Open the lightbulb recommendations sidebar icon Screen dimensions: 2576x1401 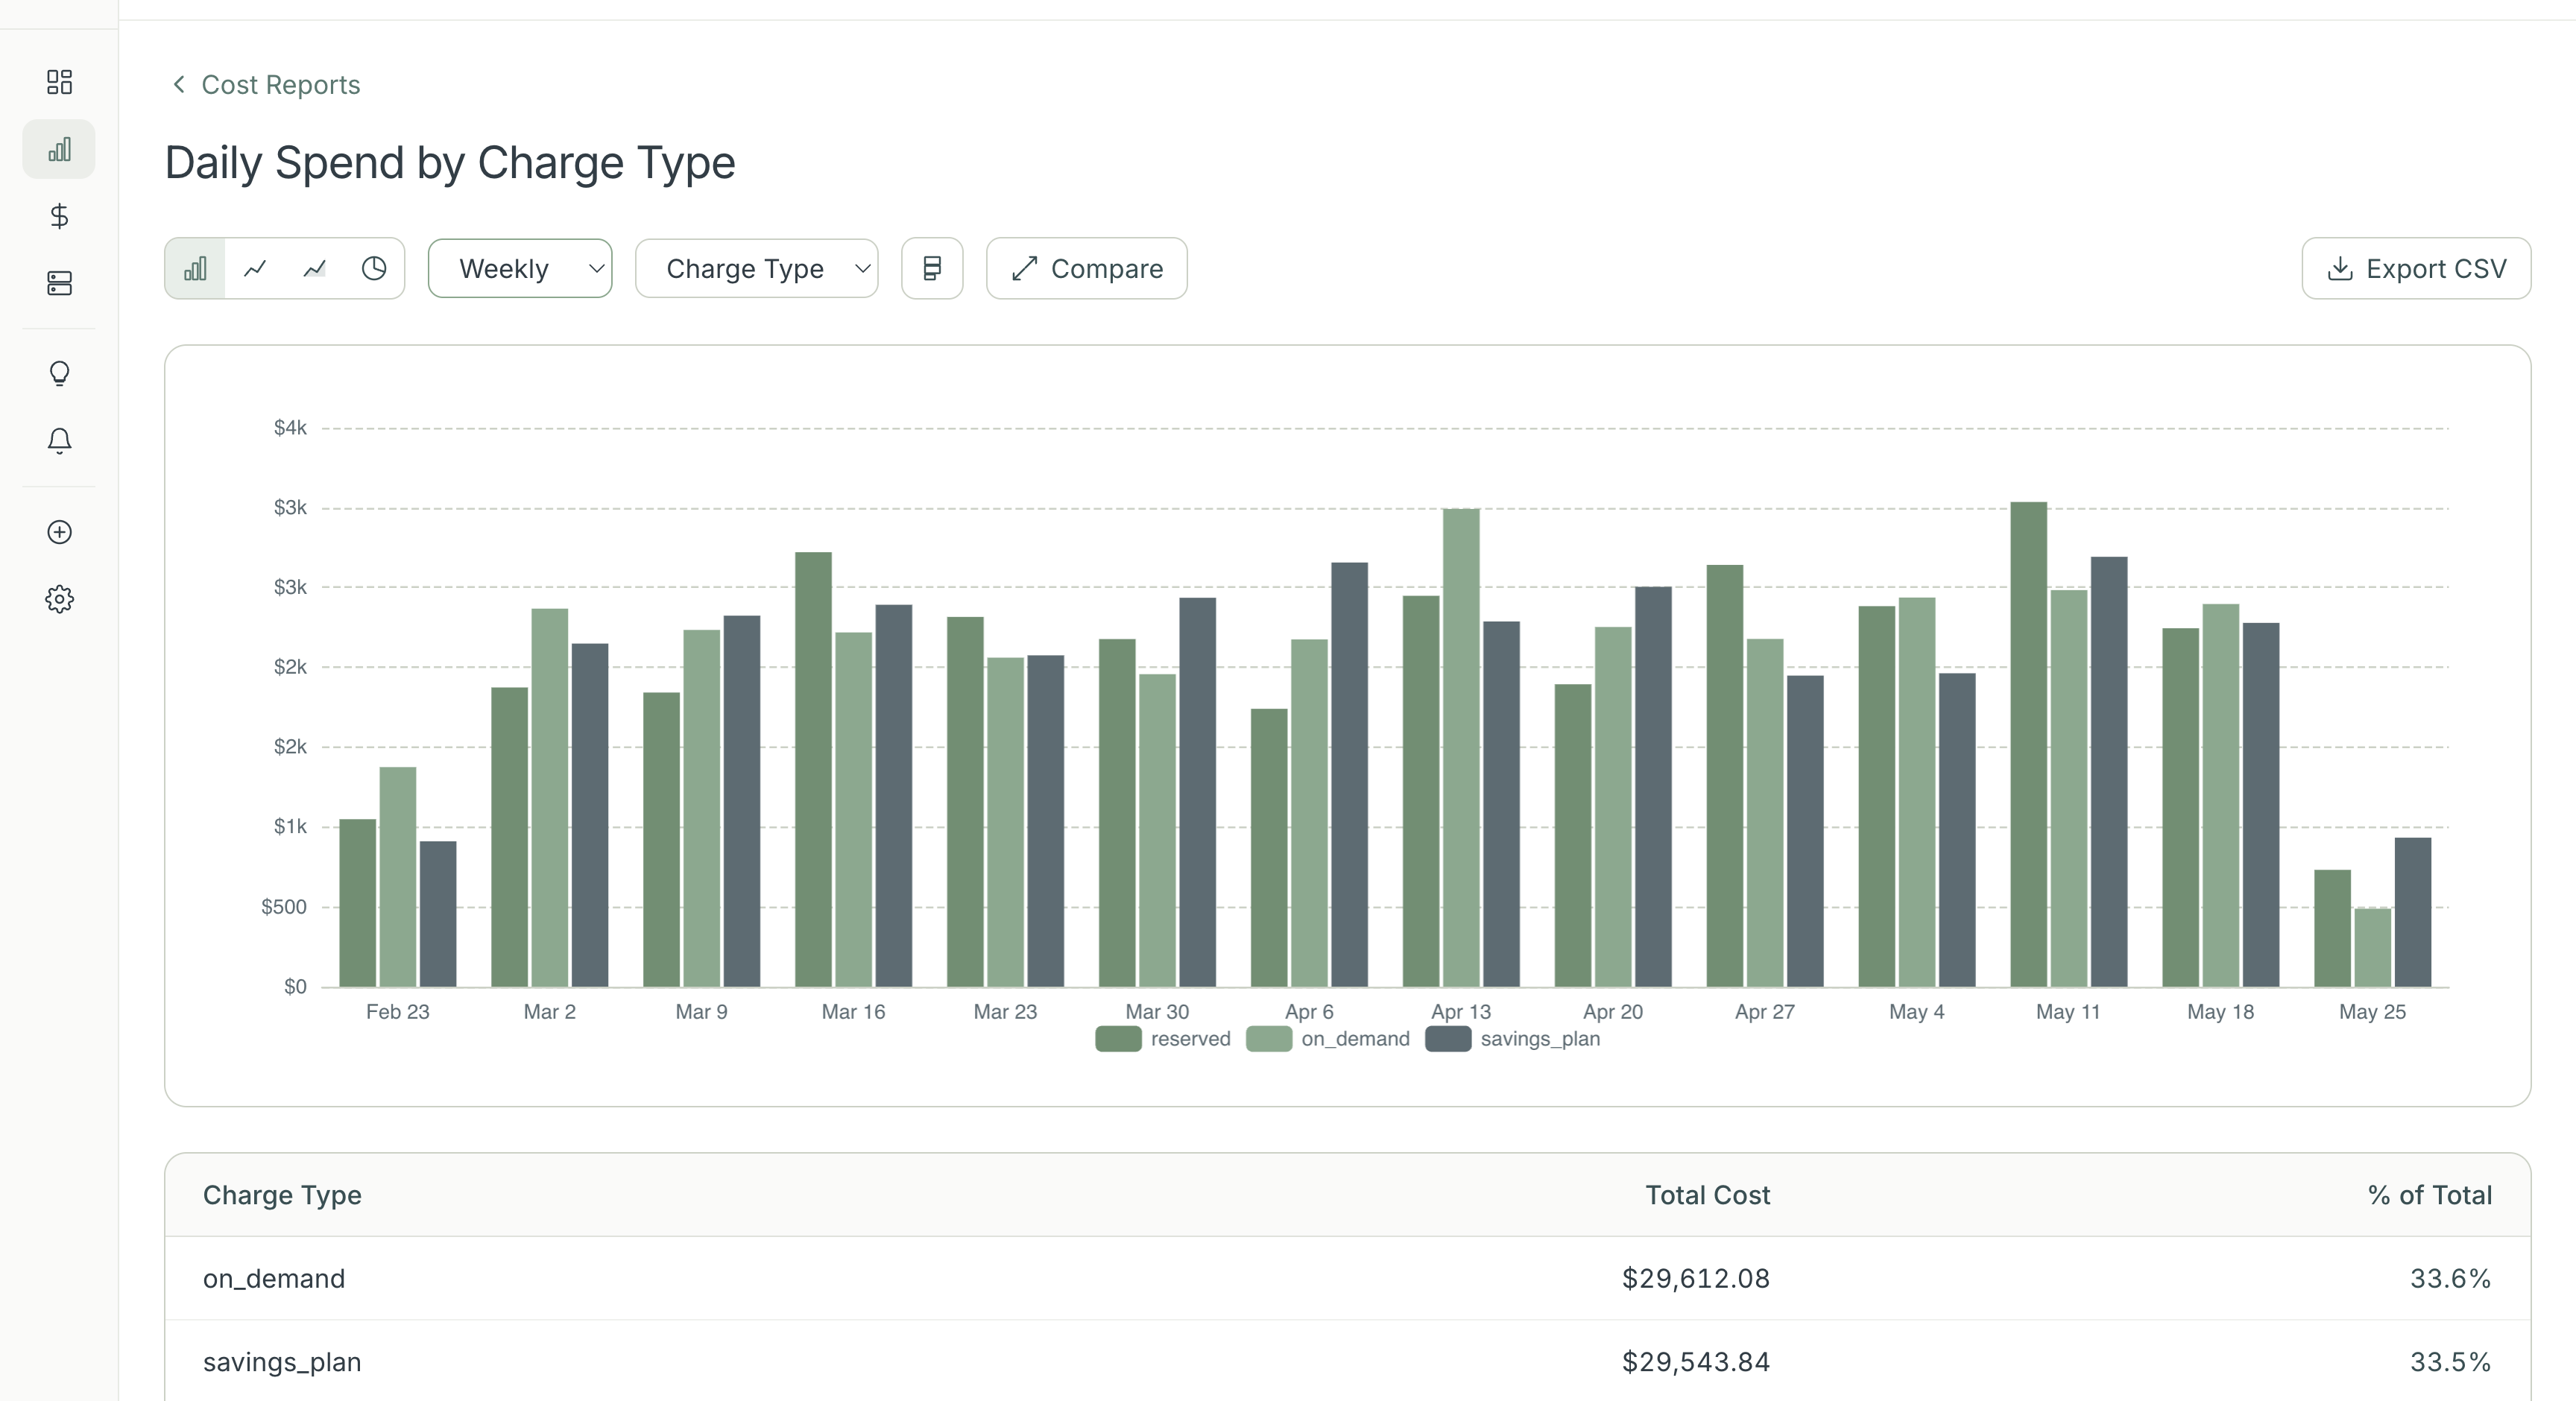point(59,374)
